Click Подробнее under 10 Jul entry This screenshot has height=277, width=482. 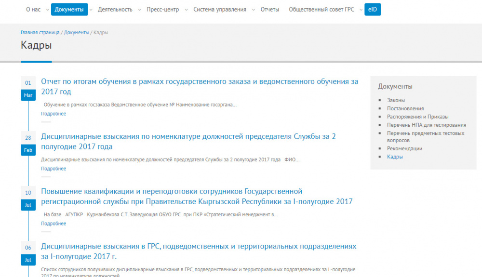coord(54,224)
